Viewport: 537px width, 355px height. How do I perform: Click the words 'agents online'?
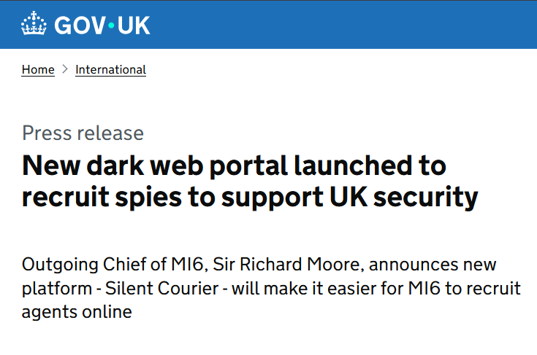point(77,312)
